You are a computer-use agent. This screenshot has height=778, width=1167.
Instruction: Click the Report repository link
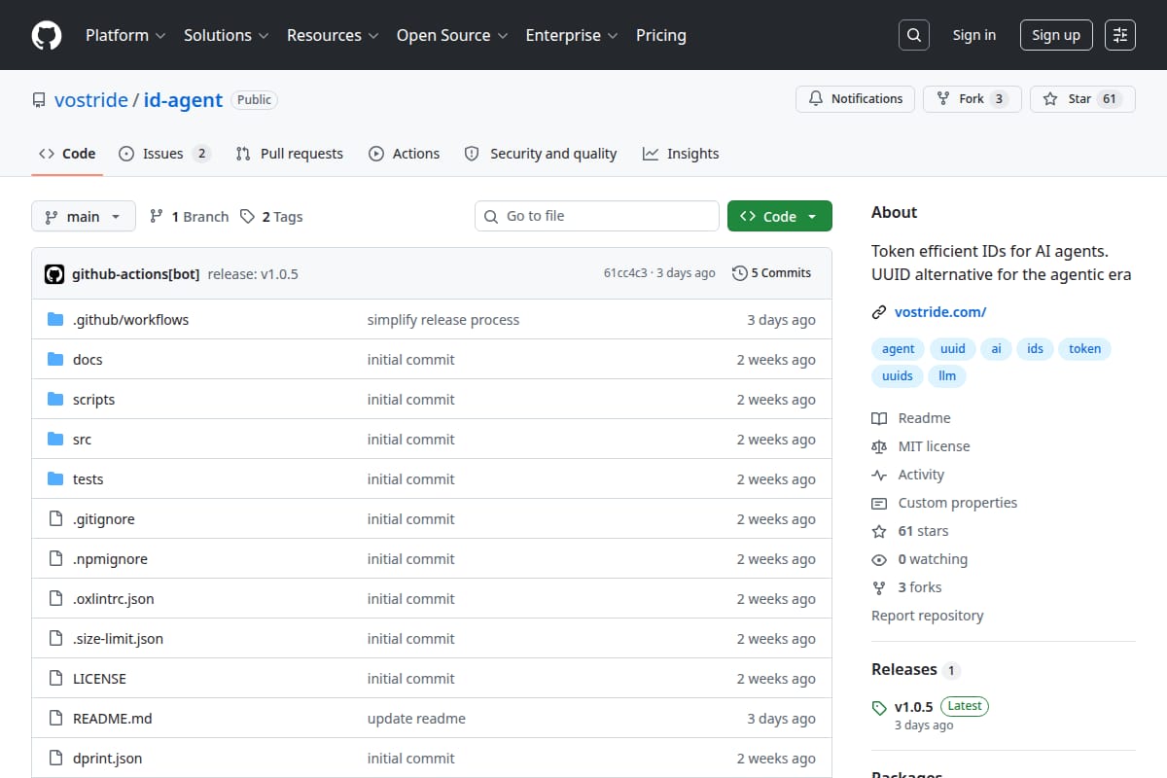click(927, 616)
